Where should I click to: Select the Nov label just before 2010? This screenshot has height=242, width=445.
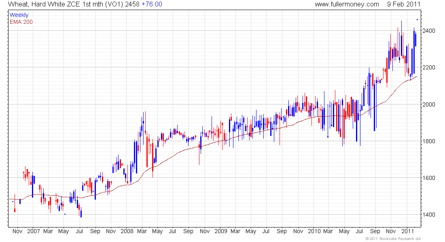tap(298, 231)
